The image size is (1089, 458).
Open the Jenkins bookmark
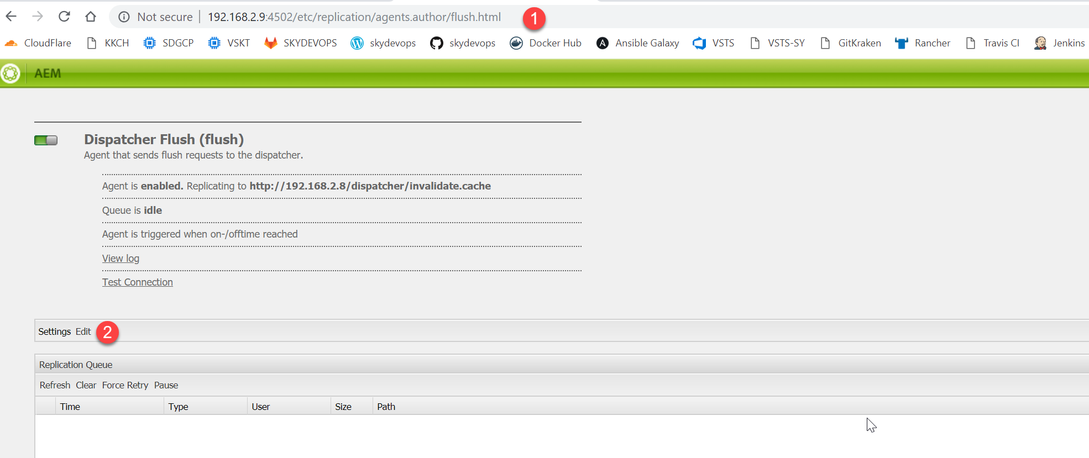(1059, 43)
